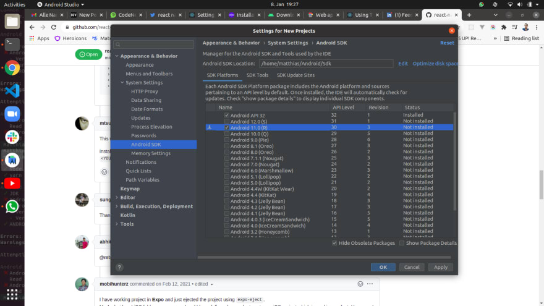Image resolution: width=544 pixels, height=306 pixels.
Task: Add emoji reaction on mobihunterz comment
Action: (360, 284)
